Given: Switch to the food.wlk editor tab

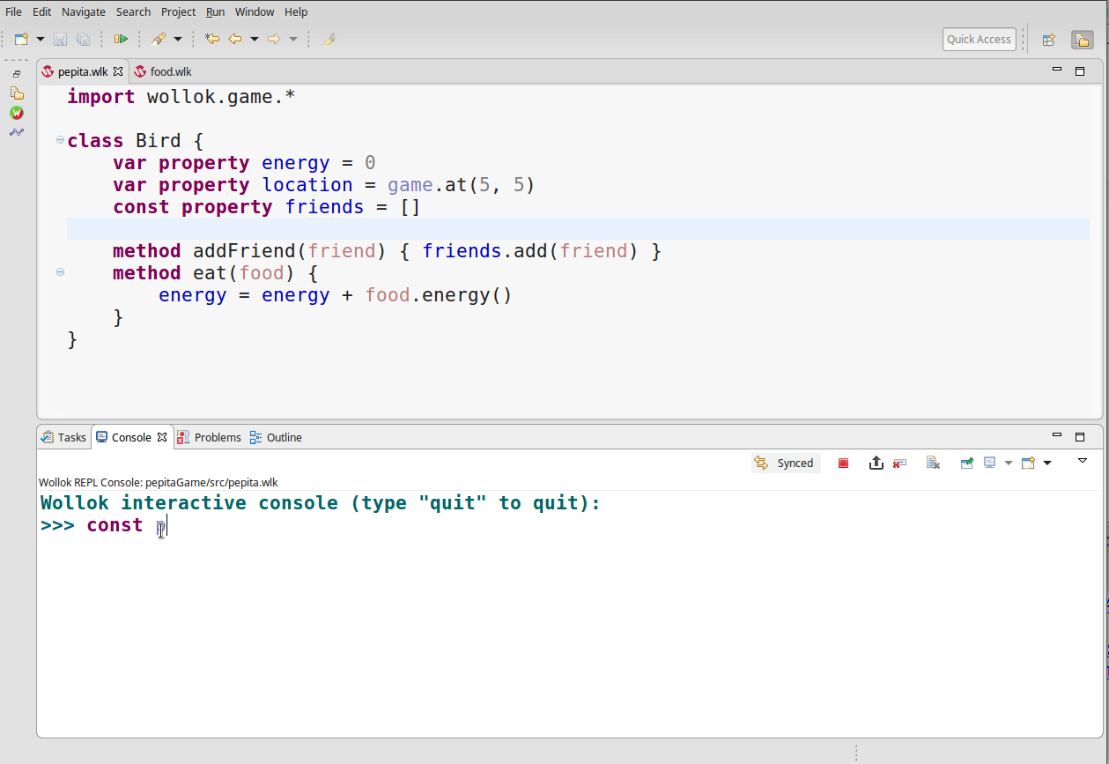Looking at the screenshot, I should point(164,71).
